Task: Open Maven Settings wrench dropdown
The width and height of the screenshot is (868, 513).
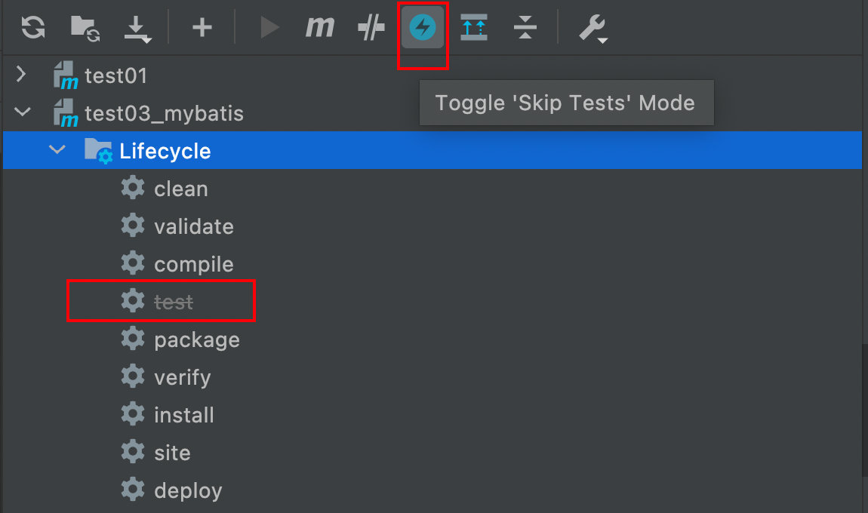Action: click(x=593, y=28)
